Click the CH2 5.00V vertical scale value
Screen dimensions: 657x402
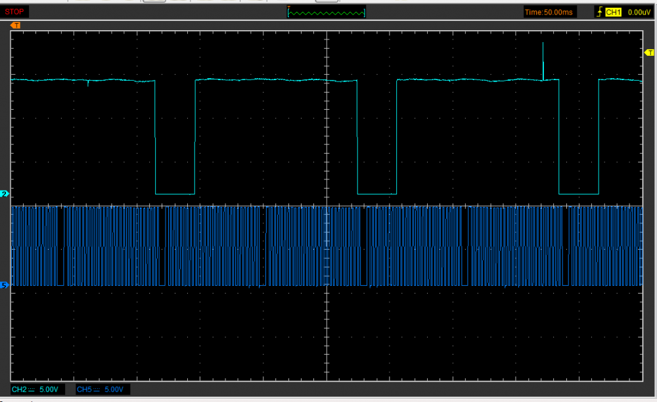pyautogui.click(x=49, y=390)
